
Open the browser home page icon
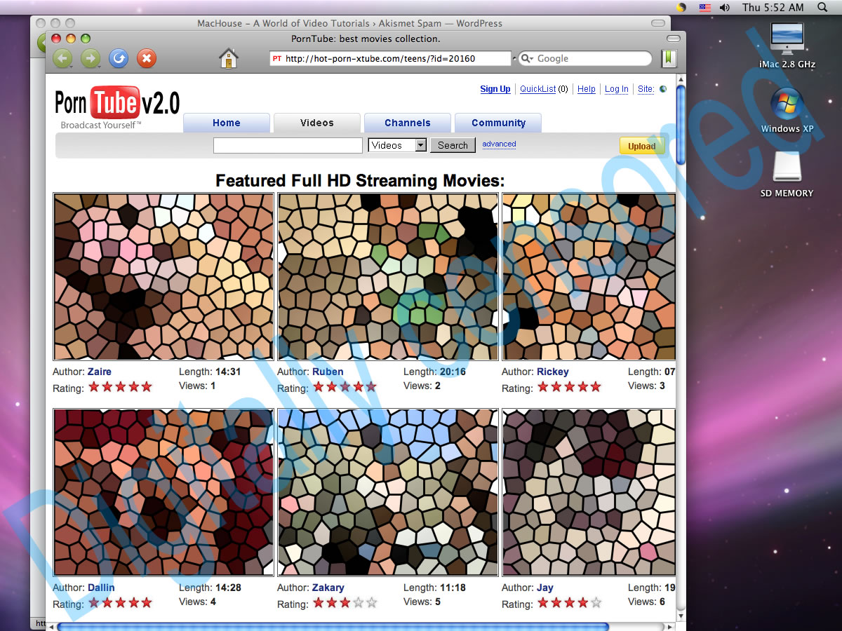coord(229,58)
